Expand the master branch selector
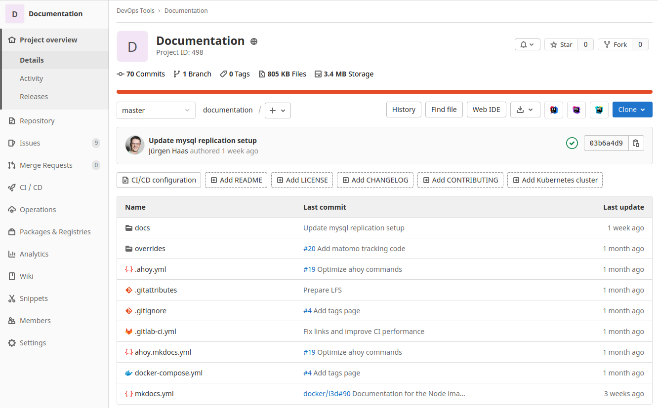The image size is (658, 408). coord(156,111)
